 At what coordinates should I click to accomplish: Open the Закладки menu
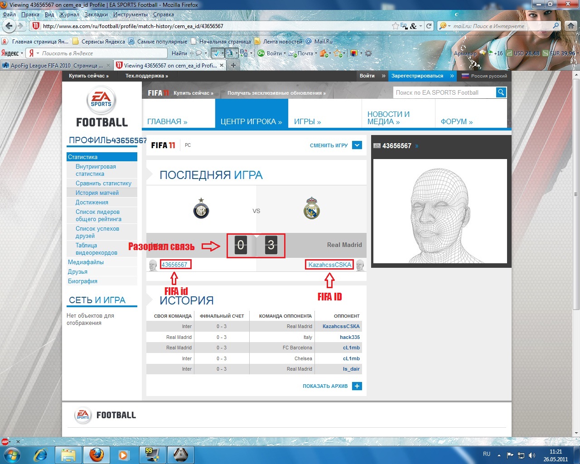tap(96, 14)
